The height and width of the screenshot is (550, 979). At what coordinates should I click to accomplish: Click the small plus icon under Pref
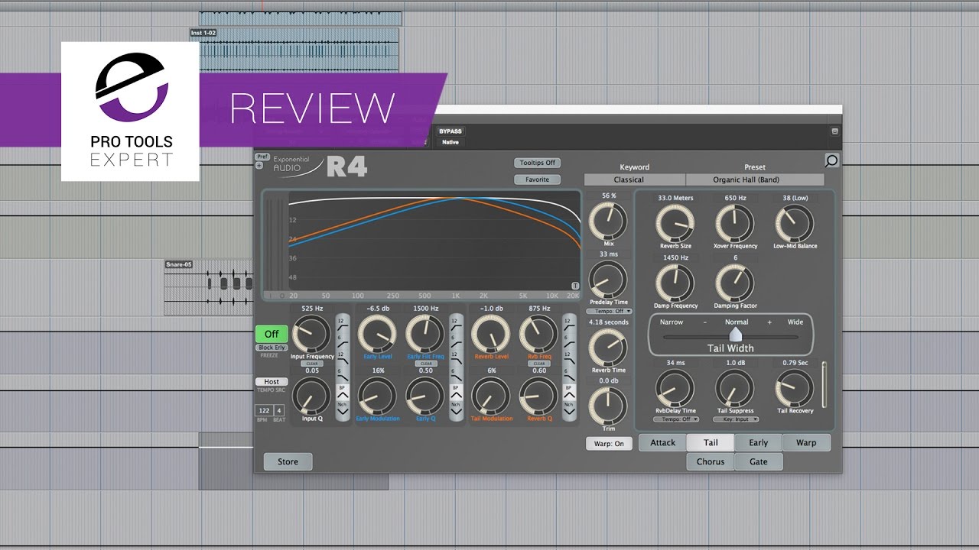pyautogui.click(x=259, y=165)
